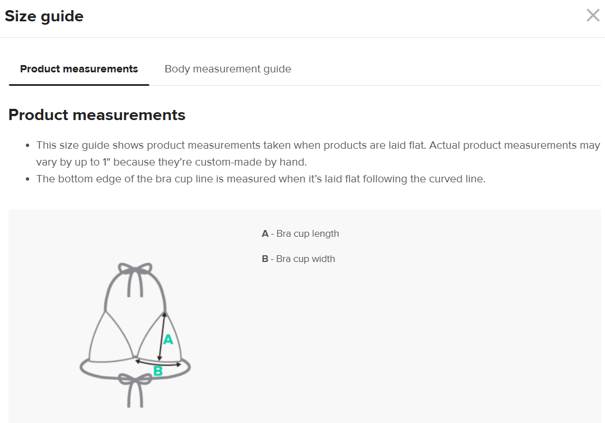Image resolution: width=605 pixels, height=423 pixels.
Task: Click the green A label on diagram
Action: pyautogui.click(x=168, y=339)
